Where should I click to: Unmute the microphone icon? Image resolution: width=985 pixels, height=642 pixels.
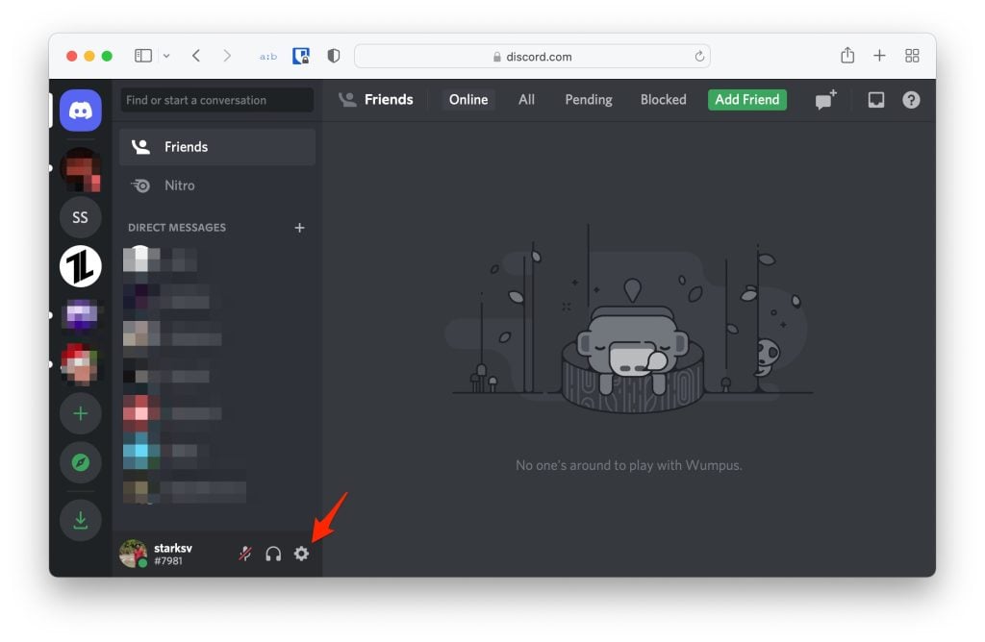tap(245, 554)
